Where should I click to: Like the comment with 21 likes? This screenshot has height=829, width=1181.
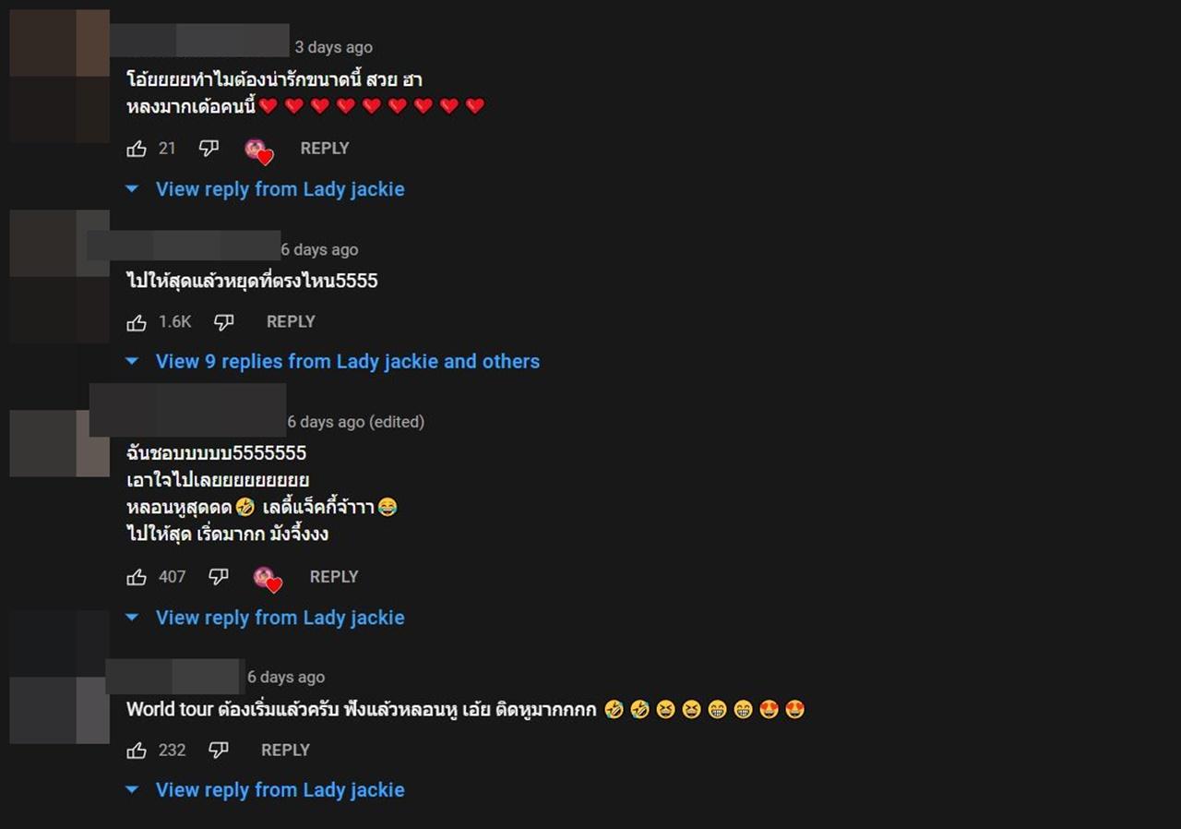coord(137,149)
